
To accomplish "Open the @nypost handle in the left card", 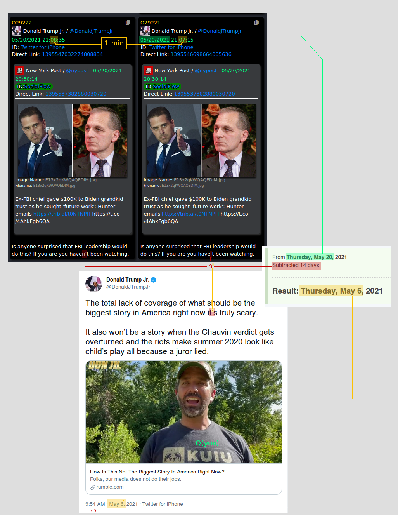I will [x=77, y=71].
